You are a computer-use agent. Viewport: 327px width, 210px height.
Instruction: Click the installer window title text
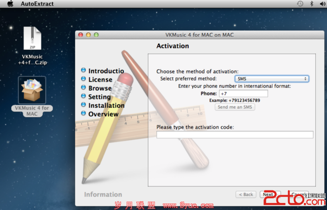199,35
